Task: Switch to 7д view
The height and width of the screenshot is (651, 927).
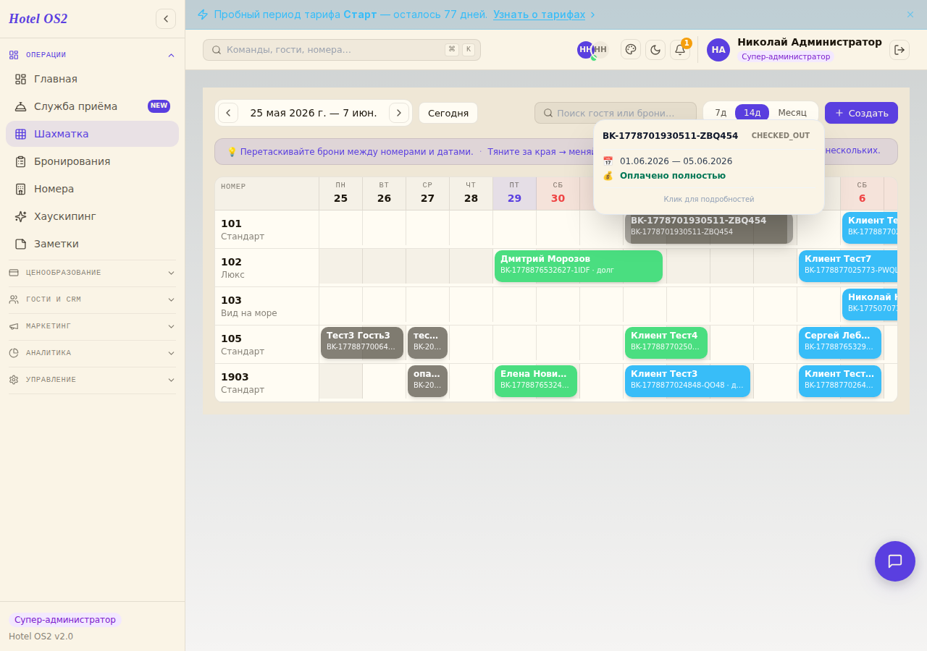Action: [721, 113]
